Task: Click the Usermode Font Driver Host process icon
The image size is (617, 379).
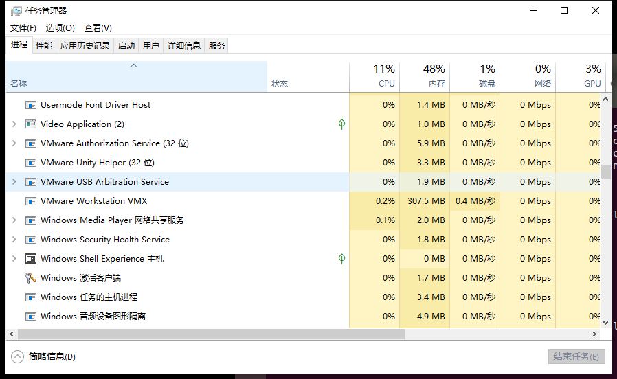Action: coord(31,105)
